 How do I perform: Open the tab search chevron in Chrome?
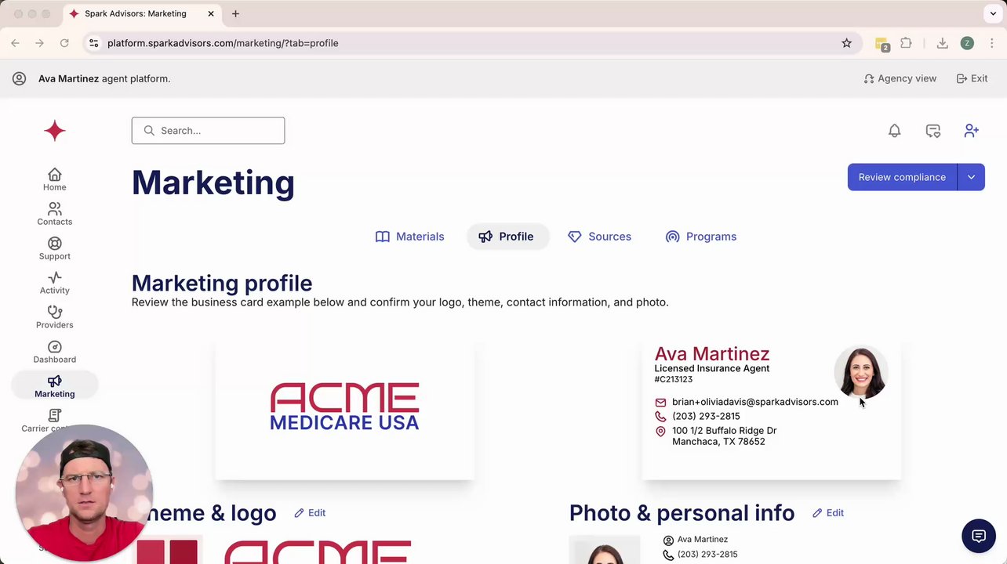pos(993,13)
